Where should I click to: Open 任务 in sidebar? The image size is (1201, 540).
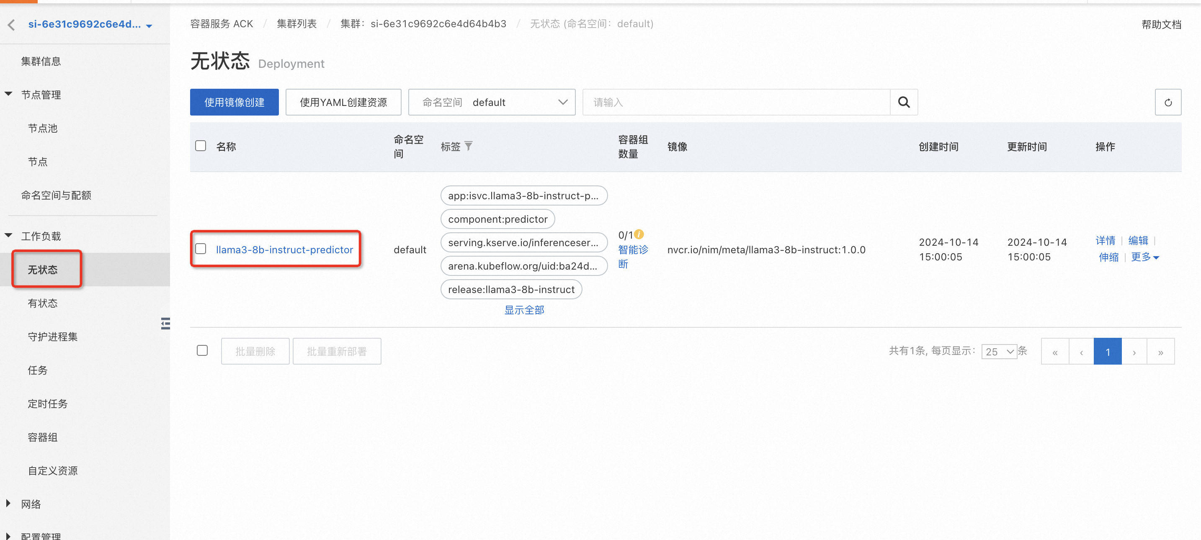pos(38,370)
